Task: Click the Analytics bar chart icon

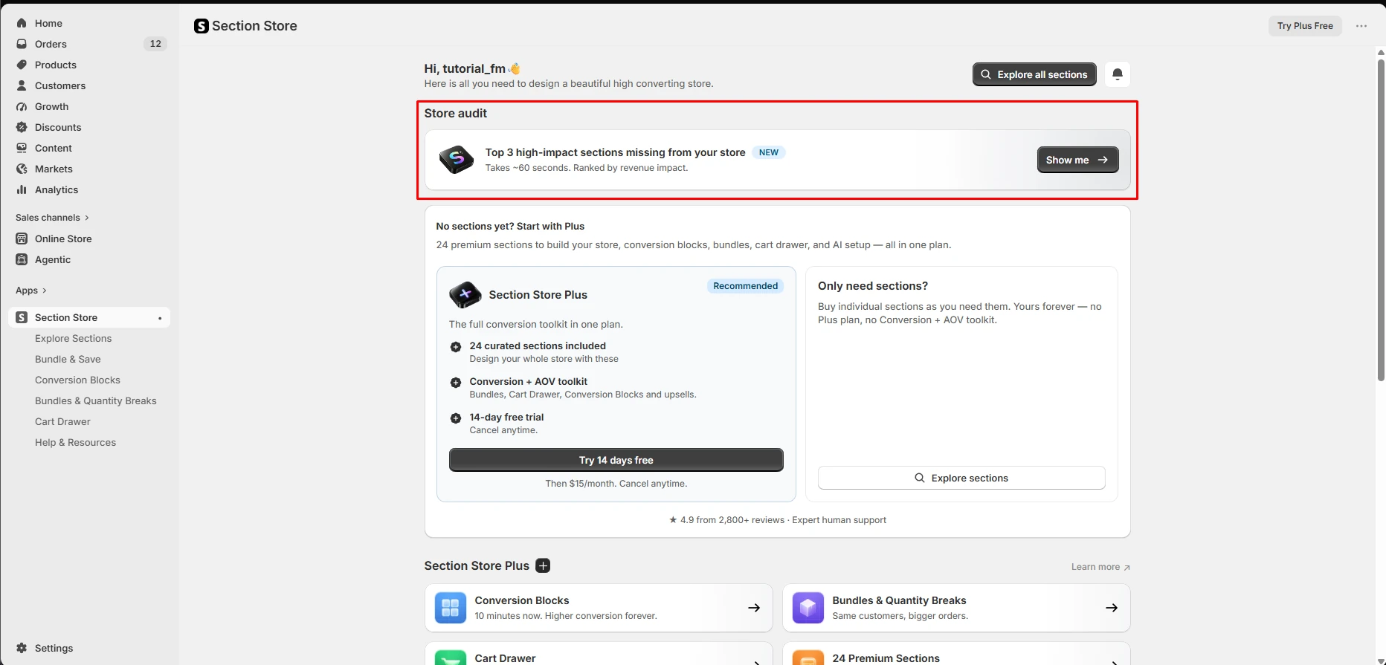Action: coord(22,189)
